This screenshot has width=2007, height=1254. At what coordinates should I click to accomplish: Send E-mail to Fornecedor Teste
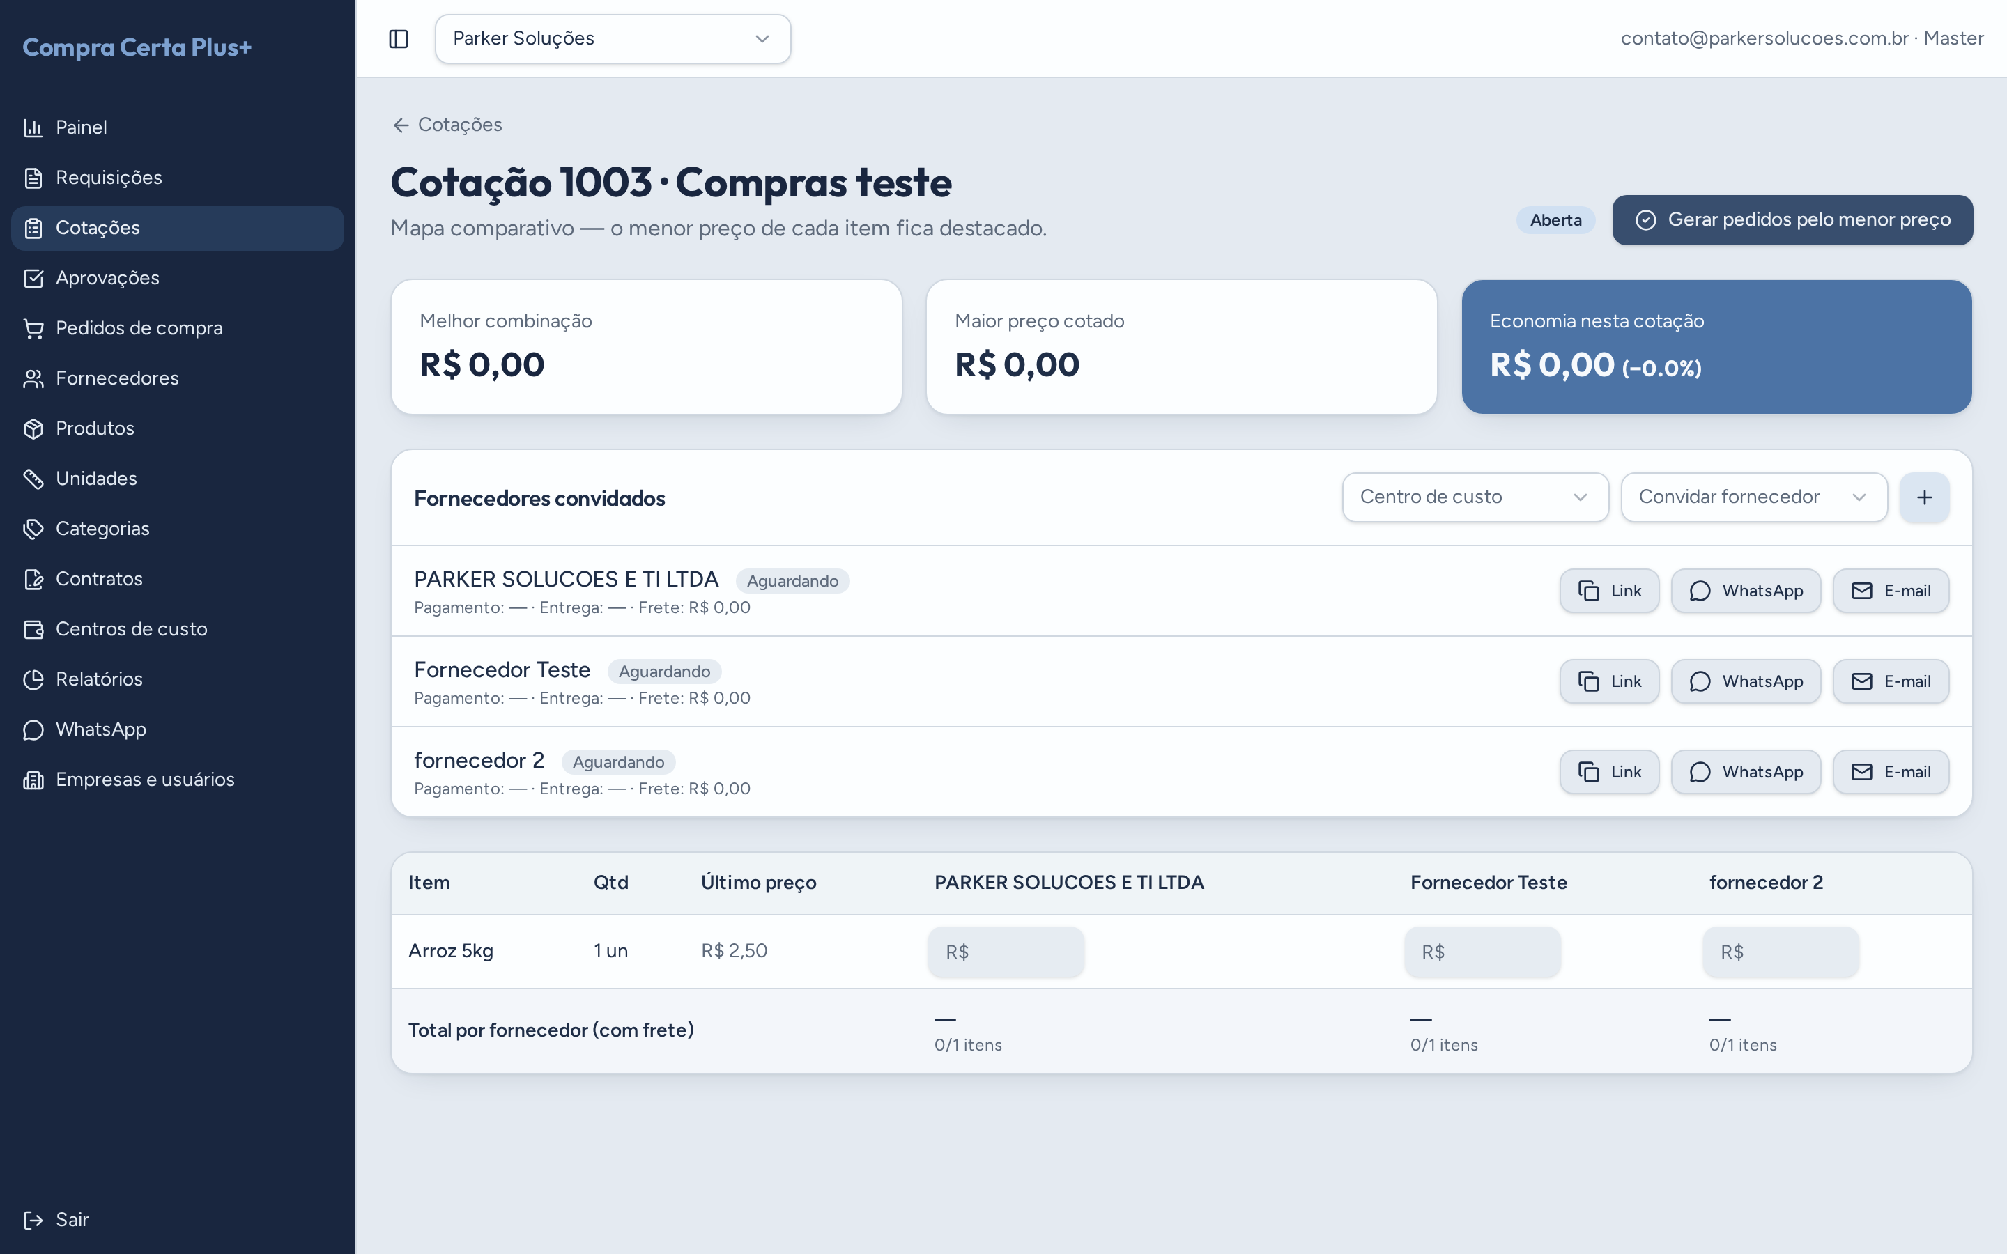[1891, 682]
